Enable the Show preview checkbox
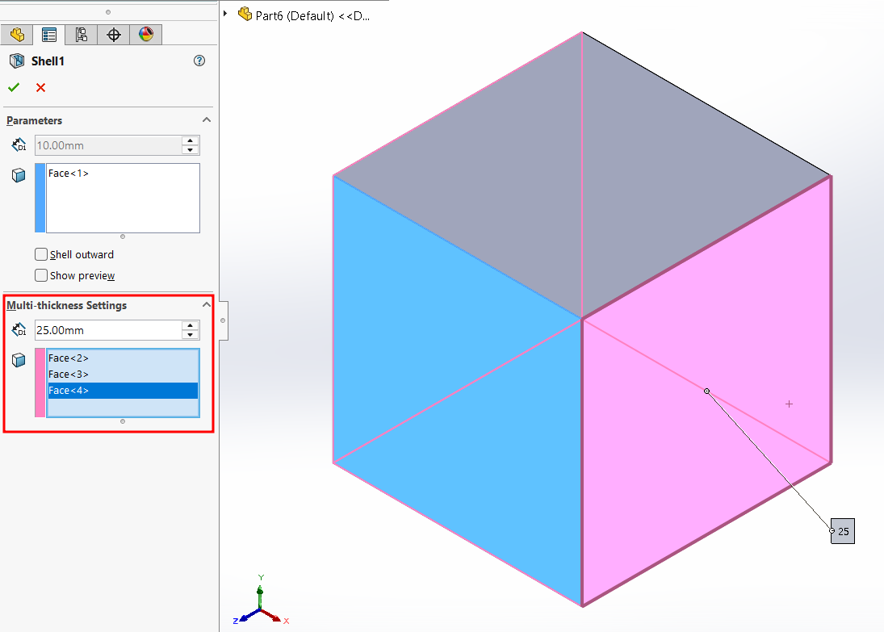 pyautogui.click(x=41, y=275)
